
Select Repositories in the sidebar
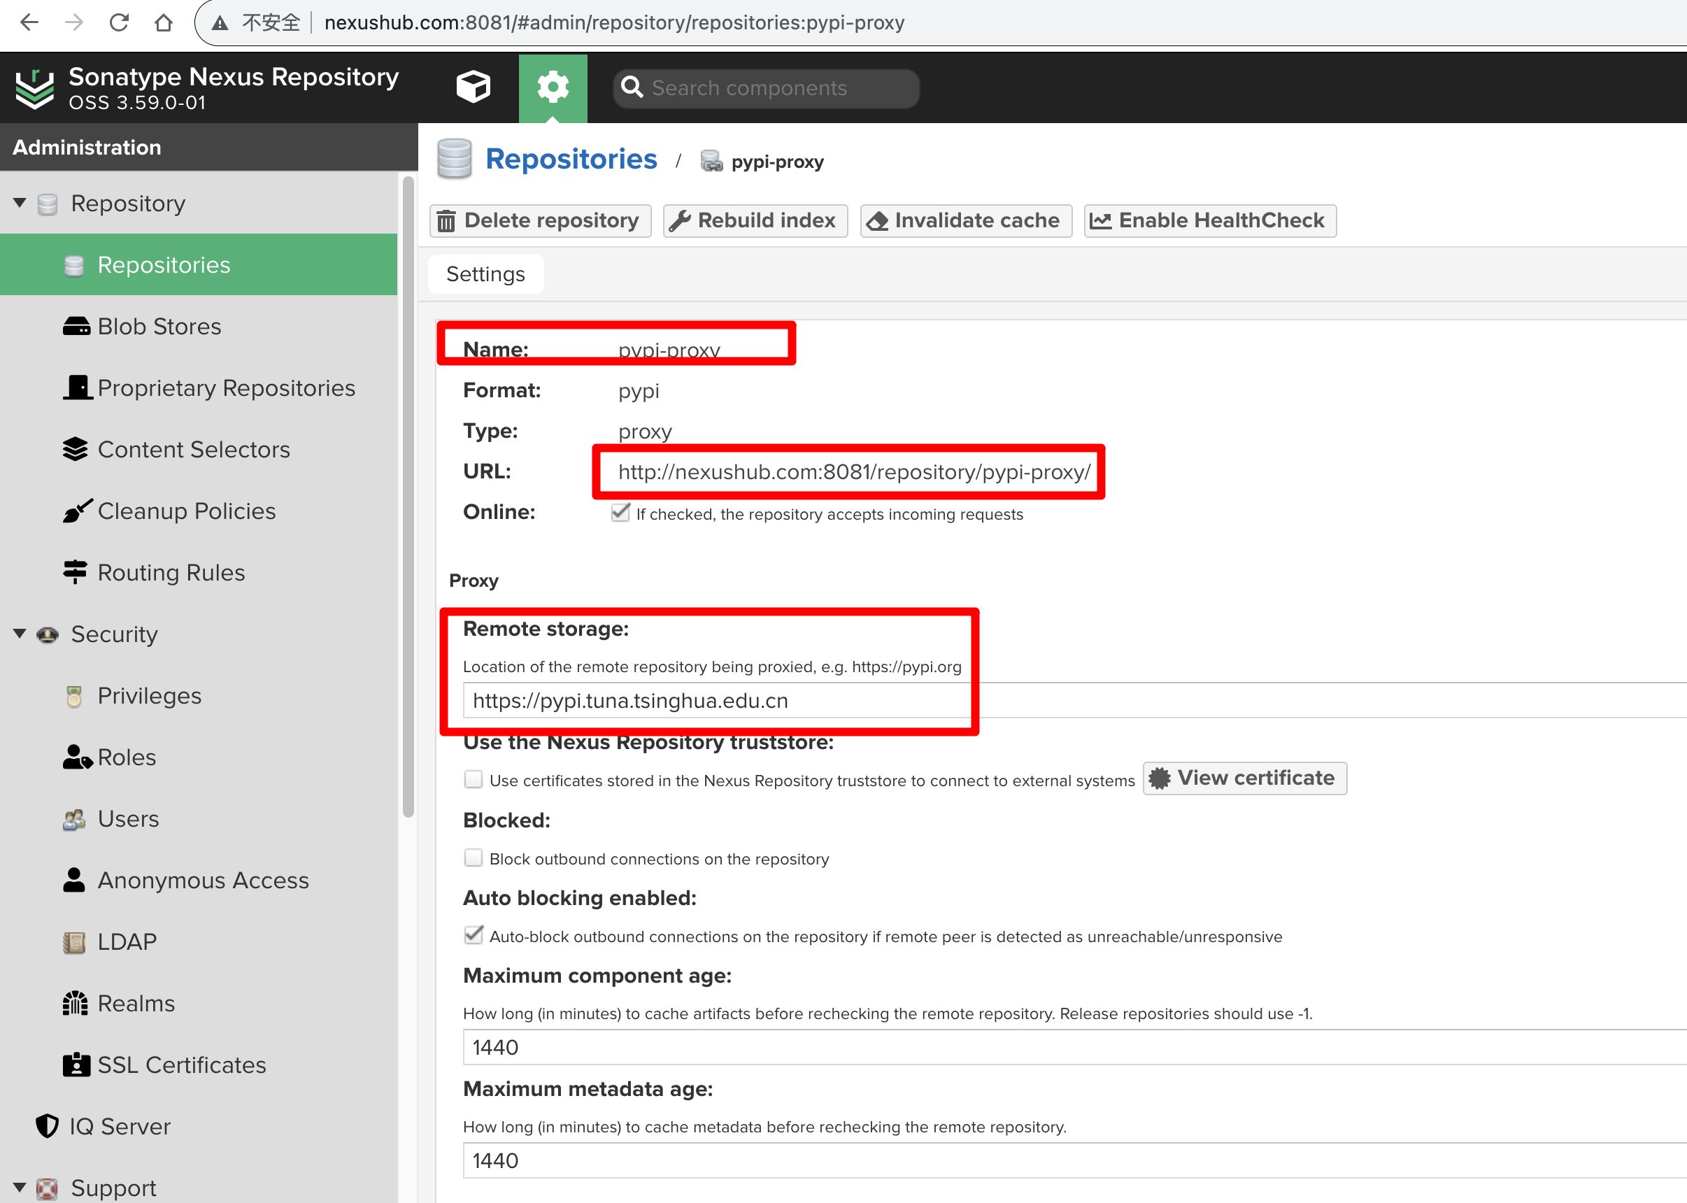pyautogui.click(x=199, y=264)
